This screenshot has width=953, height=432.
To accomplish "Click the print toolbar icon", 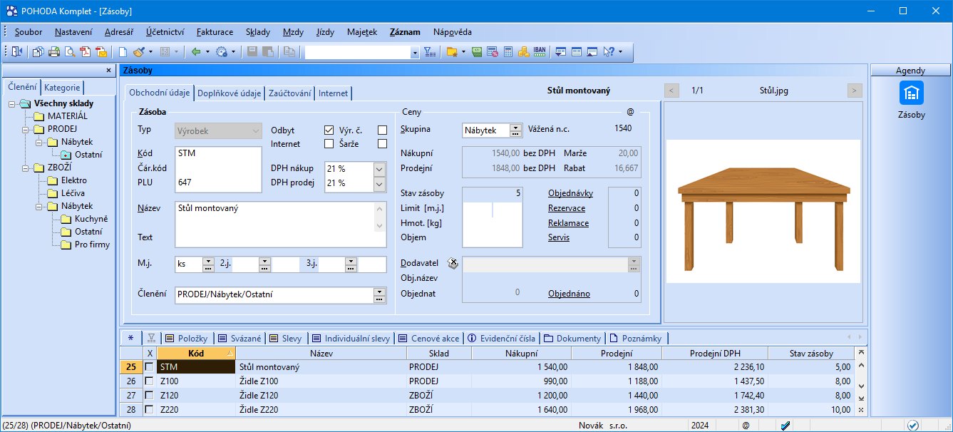I will click(x=54, y=52).
